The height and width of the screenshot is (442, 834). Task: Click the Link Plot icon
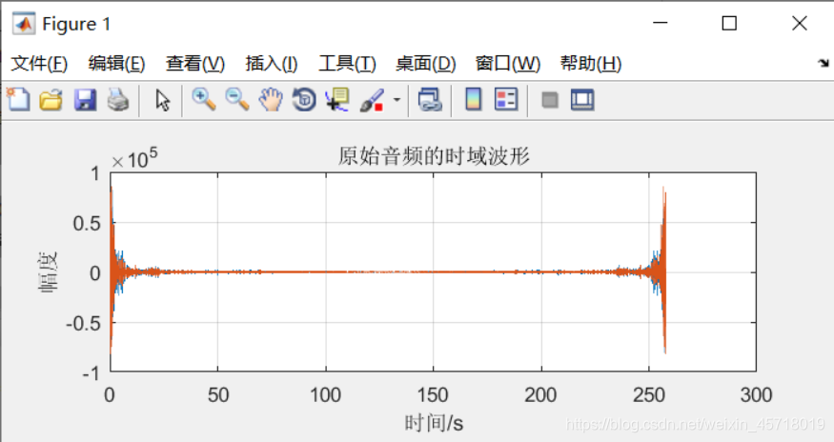tap(430, 99)
